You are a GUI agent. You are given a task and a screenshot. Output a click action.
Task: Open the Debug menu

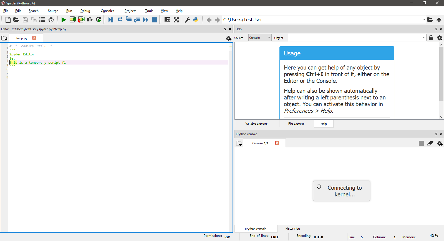click(85, 11)
